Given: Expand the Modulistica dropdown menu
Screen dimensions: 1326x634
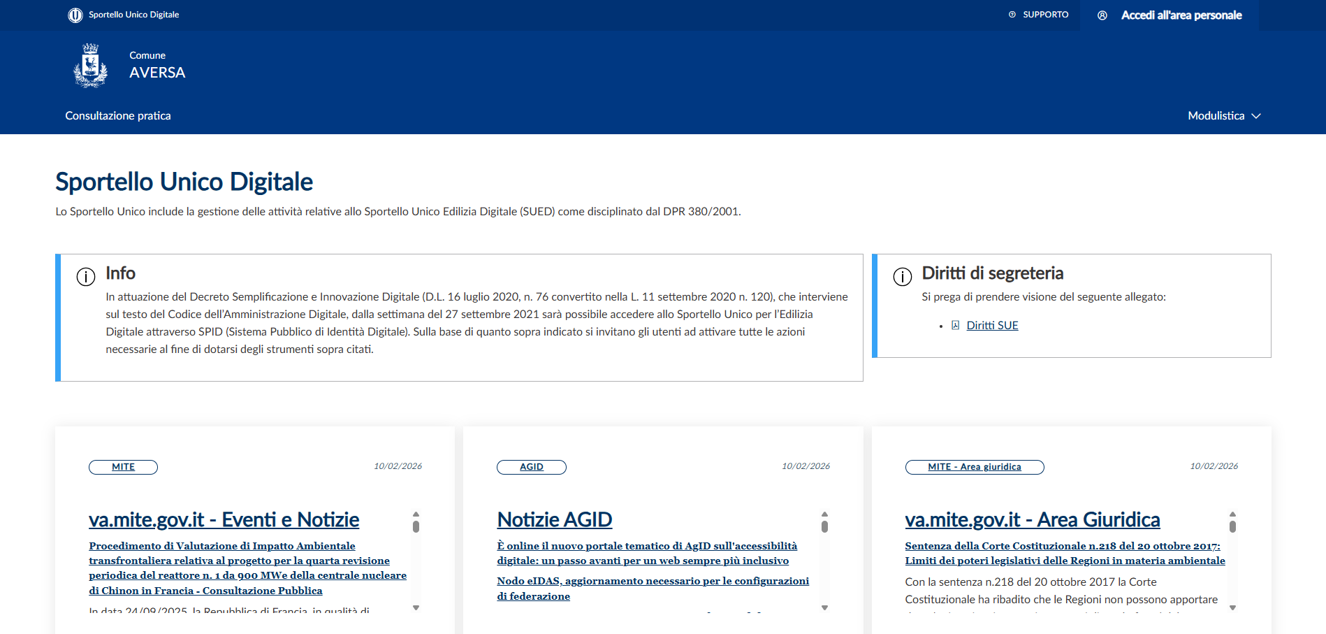Looking at the screenshot, I should click(1224, 116).
